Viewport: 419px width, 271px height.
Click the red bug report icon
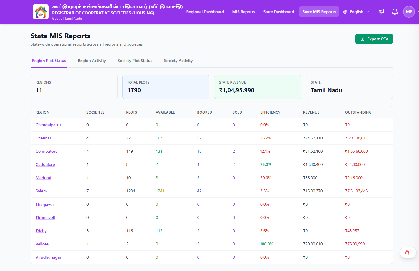click(x=407, y=252)
